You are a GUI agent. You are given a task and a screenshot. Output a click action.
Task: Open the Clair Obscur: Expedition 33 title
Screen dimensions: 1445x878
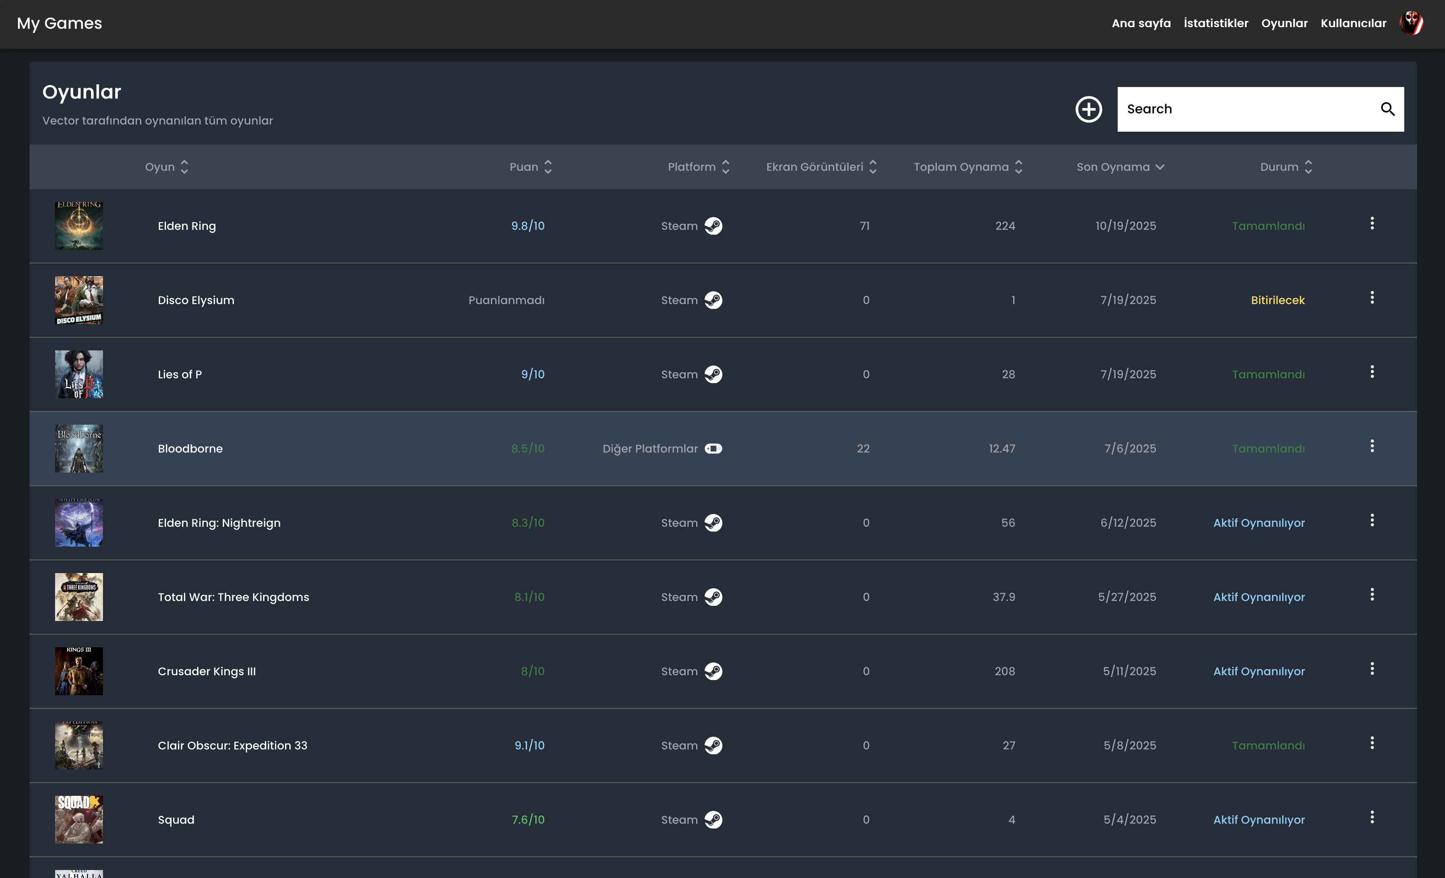(x=232, y=746)
